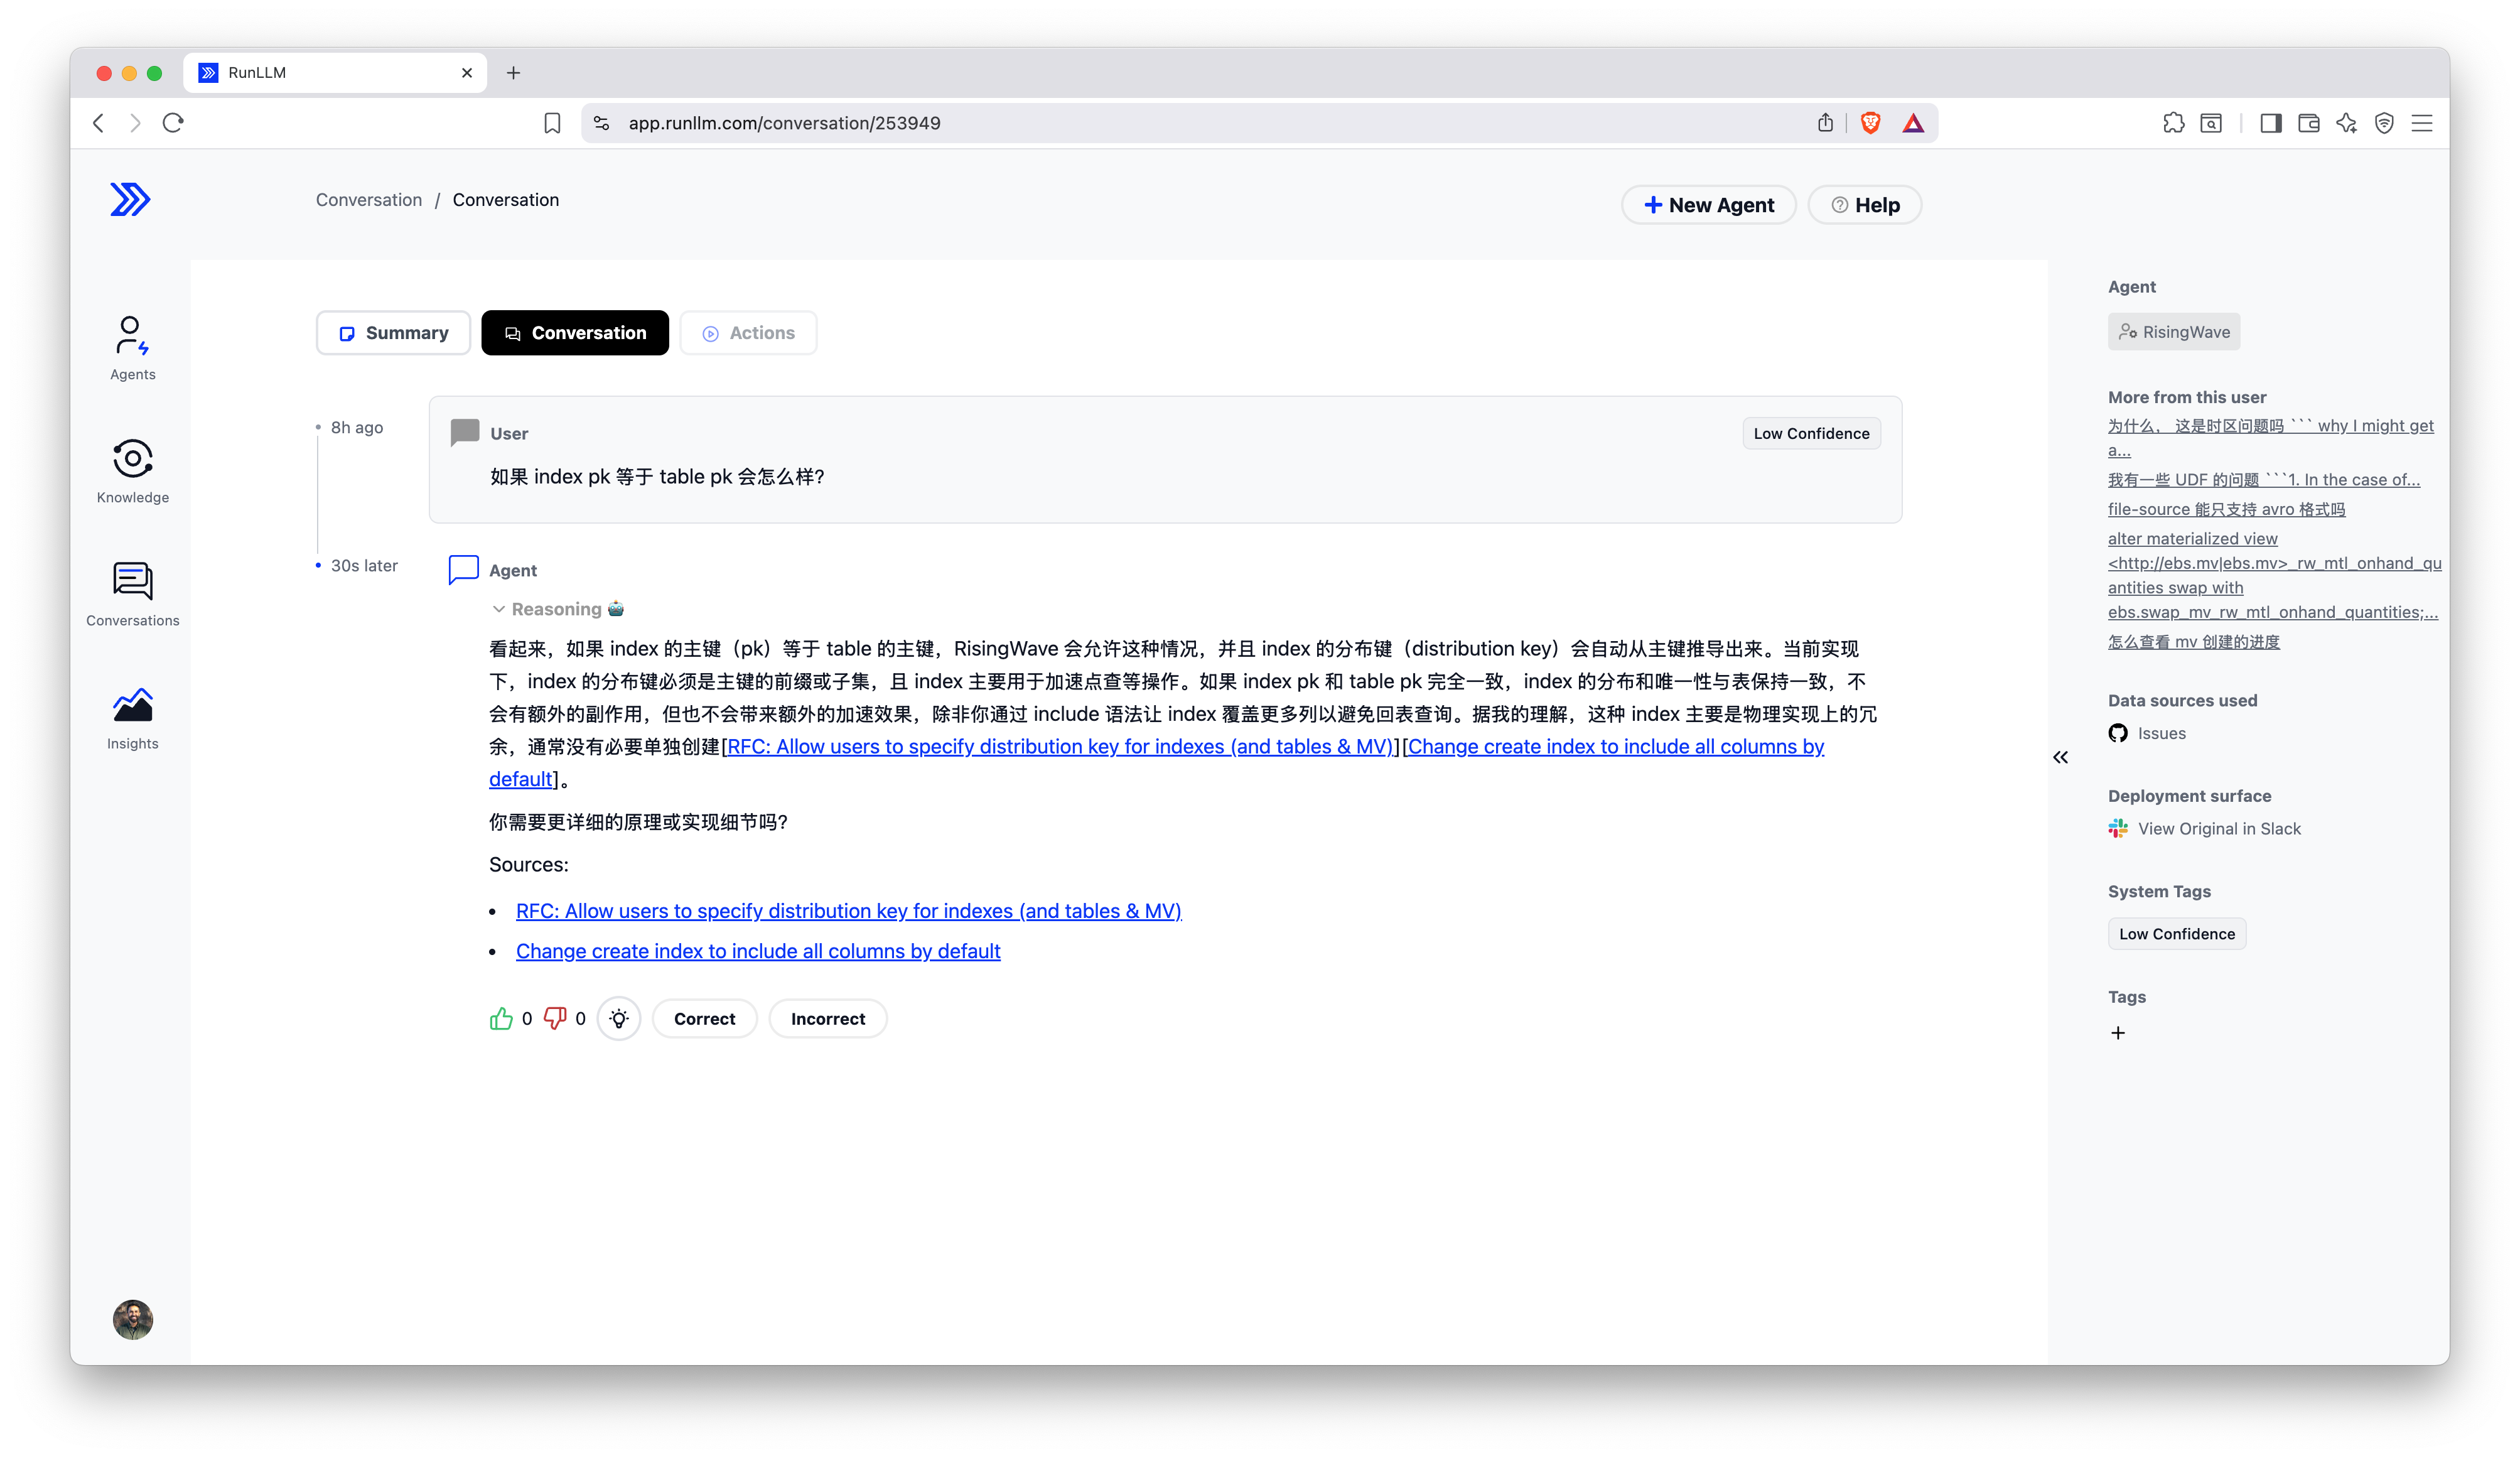2520x1458 pixels.
Task: Open RFC distribution key link in Sources
Action: point(848,911)
